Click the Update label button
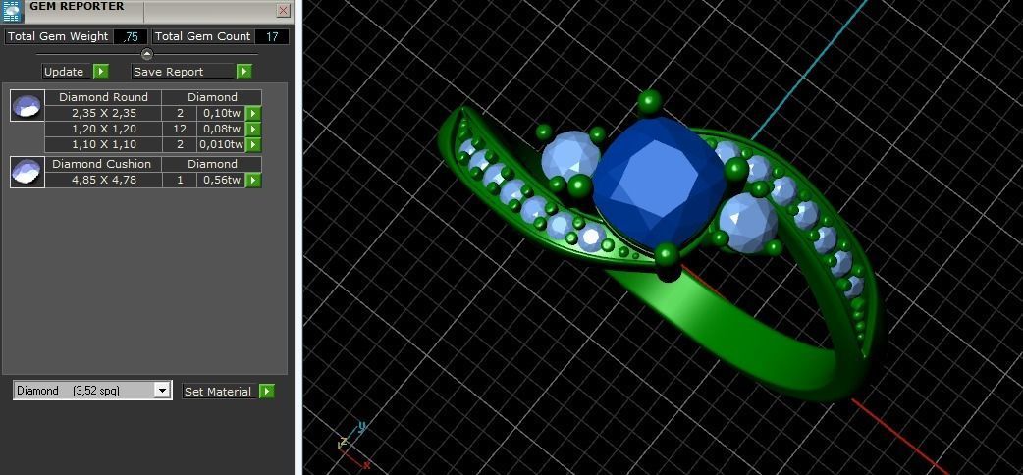 pos(67,71)
